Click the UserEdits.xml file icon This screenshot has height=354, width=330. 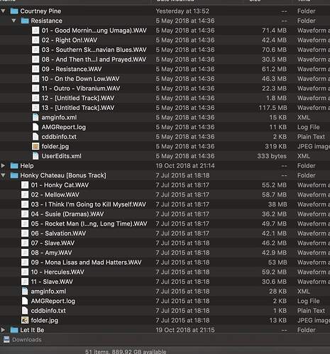35,156
